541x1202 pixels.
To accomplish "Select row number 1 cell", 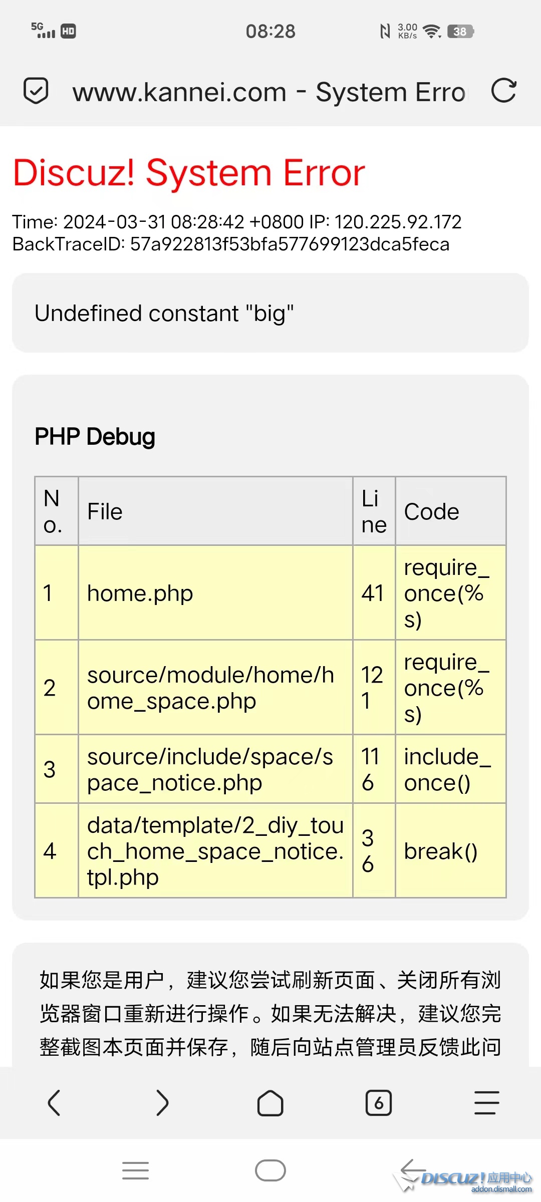I will [x=57, y=593].
